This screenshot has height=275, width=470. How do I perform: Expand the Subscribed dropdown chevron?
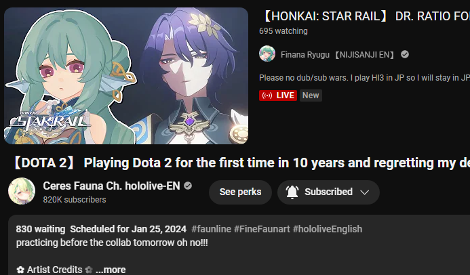click(x=364, y=192)
